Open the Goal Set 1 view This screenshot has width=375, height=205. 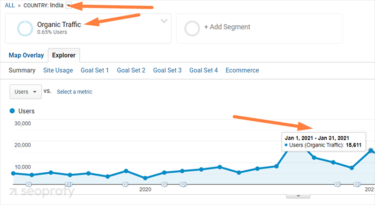(95, 70)
